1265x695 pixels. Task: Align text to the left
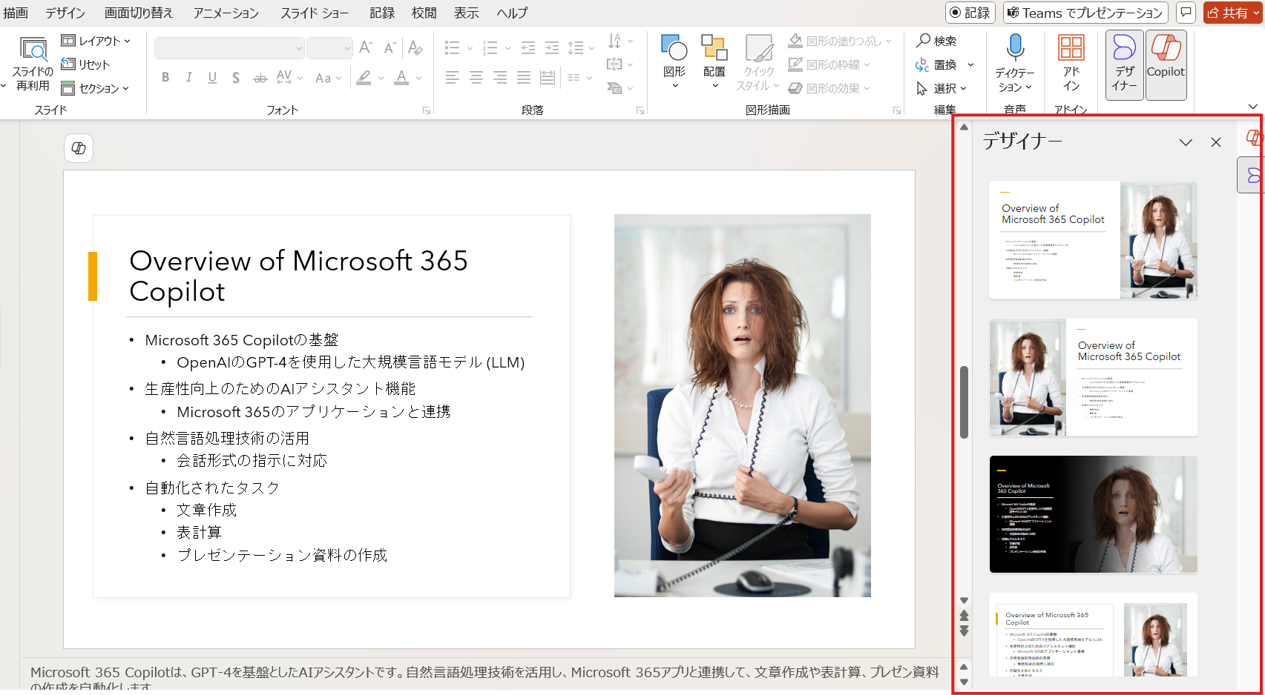coord(453,77)
